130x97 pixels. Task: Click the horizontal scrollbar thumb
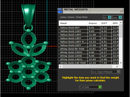coord(87,67)
